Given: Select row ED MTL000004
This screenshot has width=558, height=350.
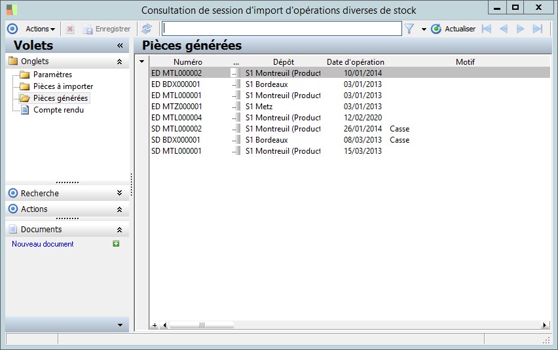Looking at the screenshot, I should (350, 117).
